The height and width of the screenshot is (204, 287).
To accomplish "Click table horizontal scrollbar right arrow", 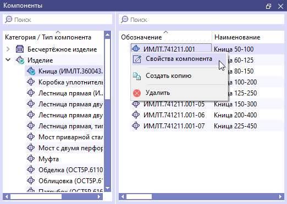I will click(280, 197).
